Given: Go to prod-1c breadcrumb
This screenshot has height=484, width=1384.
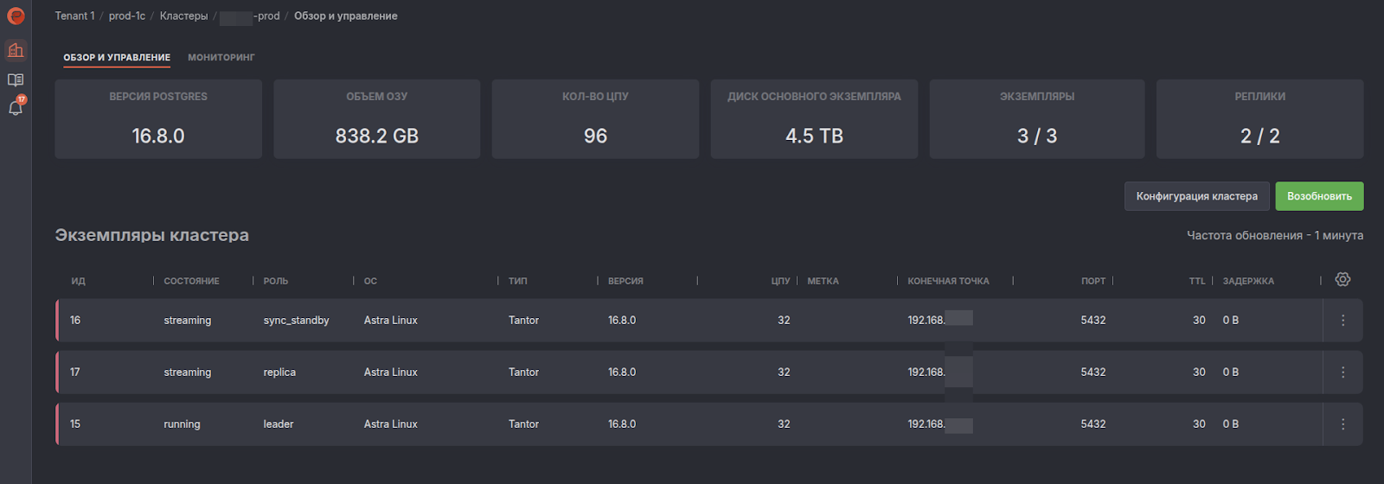Looking at the screenshot, I should [127, 16].
